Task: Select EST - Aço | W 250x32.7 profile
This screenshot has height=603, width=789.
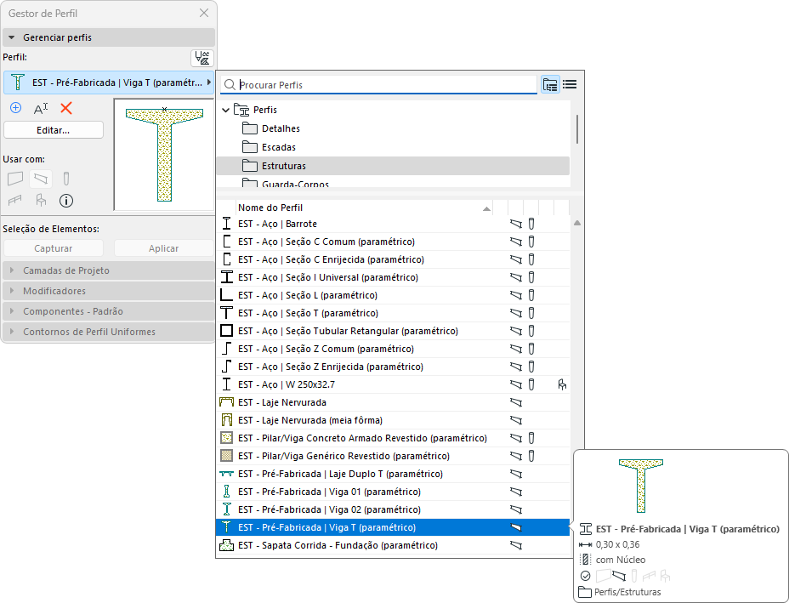Action: pyautogui.click(x=393, y=384)
